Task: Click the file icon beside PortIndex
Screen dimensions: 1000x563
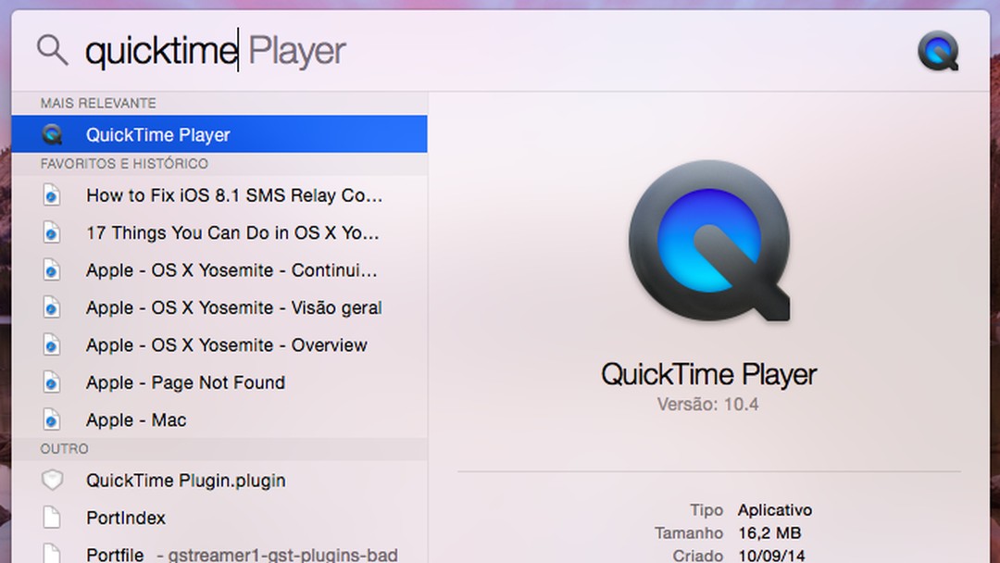Action: pos(51,518)
